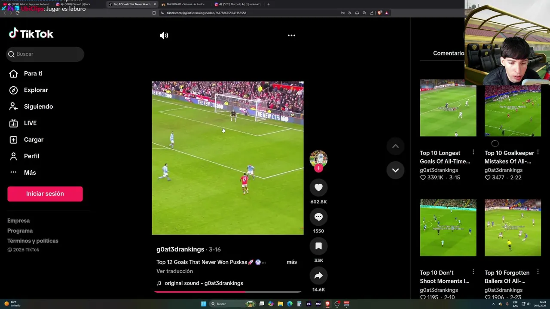Like the video with the heart icon
The height and width of the screenshot is (309, 550).
(x=318, y=188)
